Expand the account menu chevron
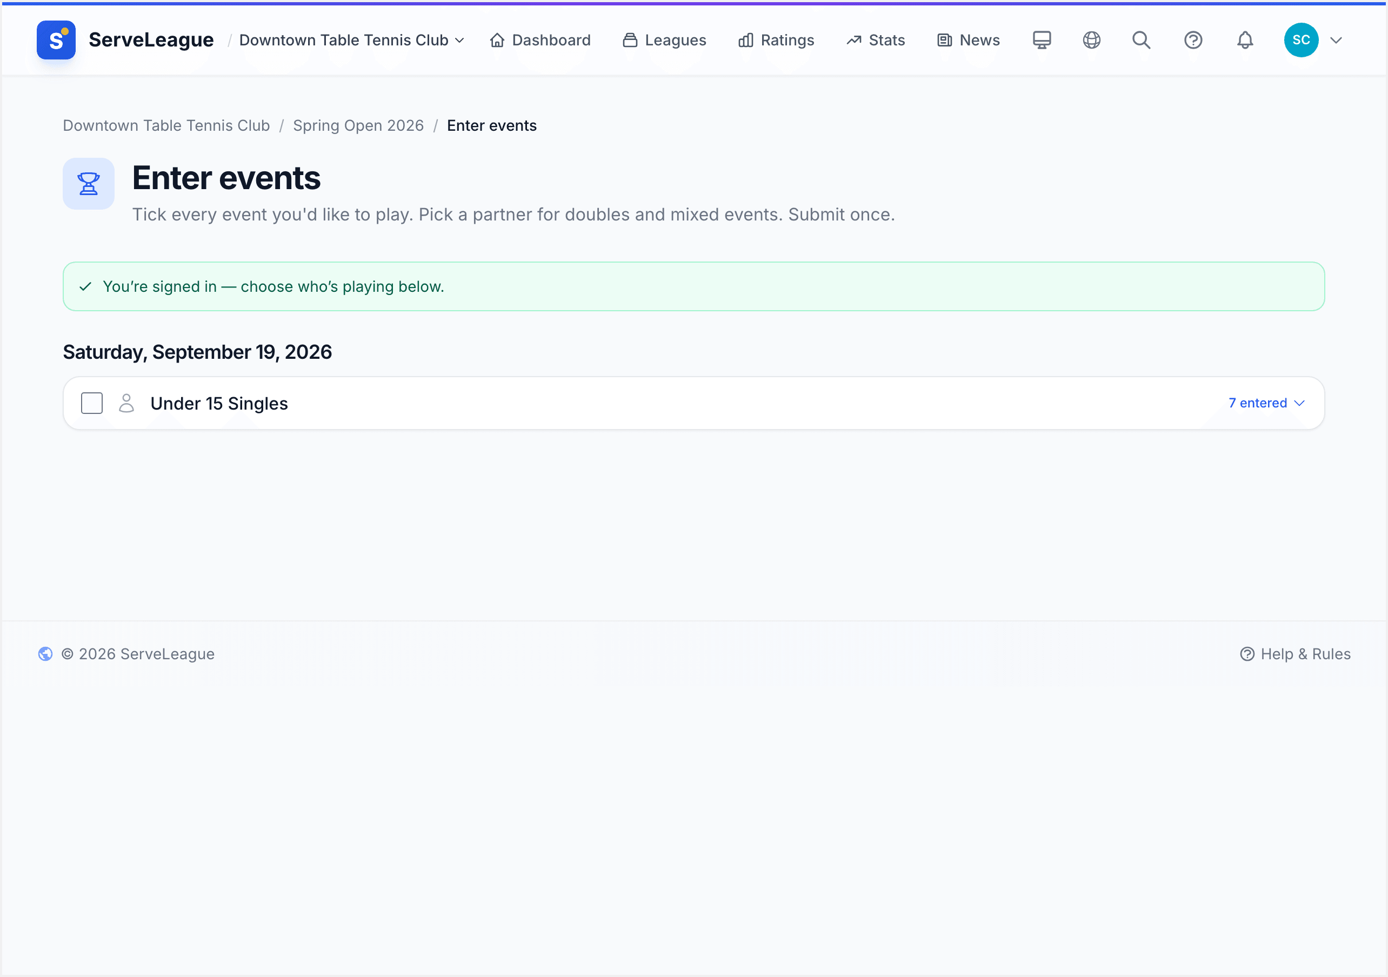Viewport: 1388px width, 977px height. tap(1337, 40)
